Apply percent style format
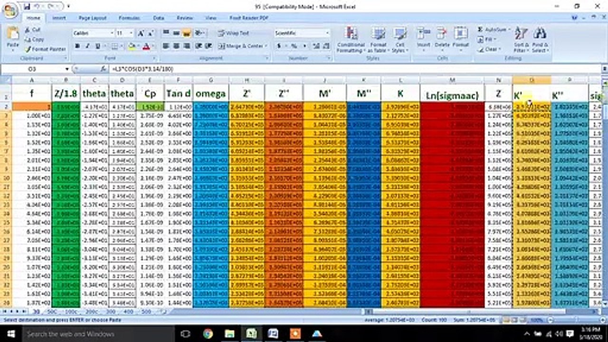This screenshot has height=342, width=608. (294, 46)
